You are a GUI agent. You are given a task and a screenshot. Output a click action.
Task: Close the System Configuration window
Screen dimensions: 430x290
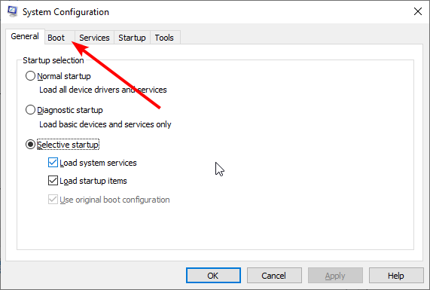click(x=418, y=11)
